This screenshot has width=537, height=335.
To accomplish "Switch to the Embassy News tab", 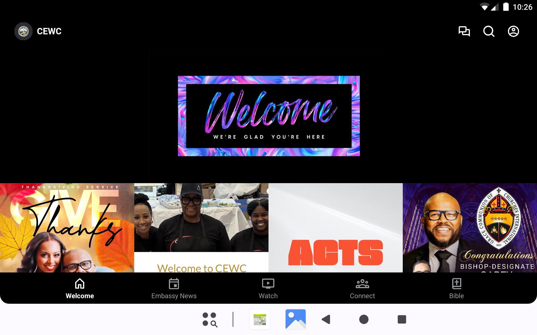I will [174, 296].
